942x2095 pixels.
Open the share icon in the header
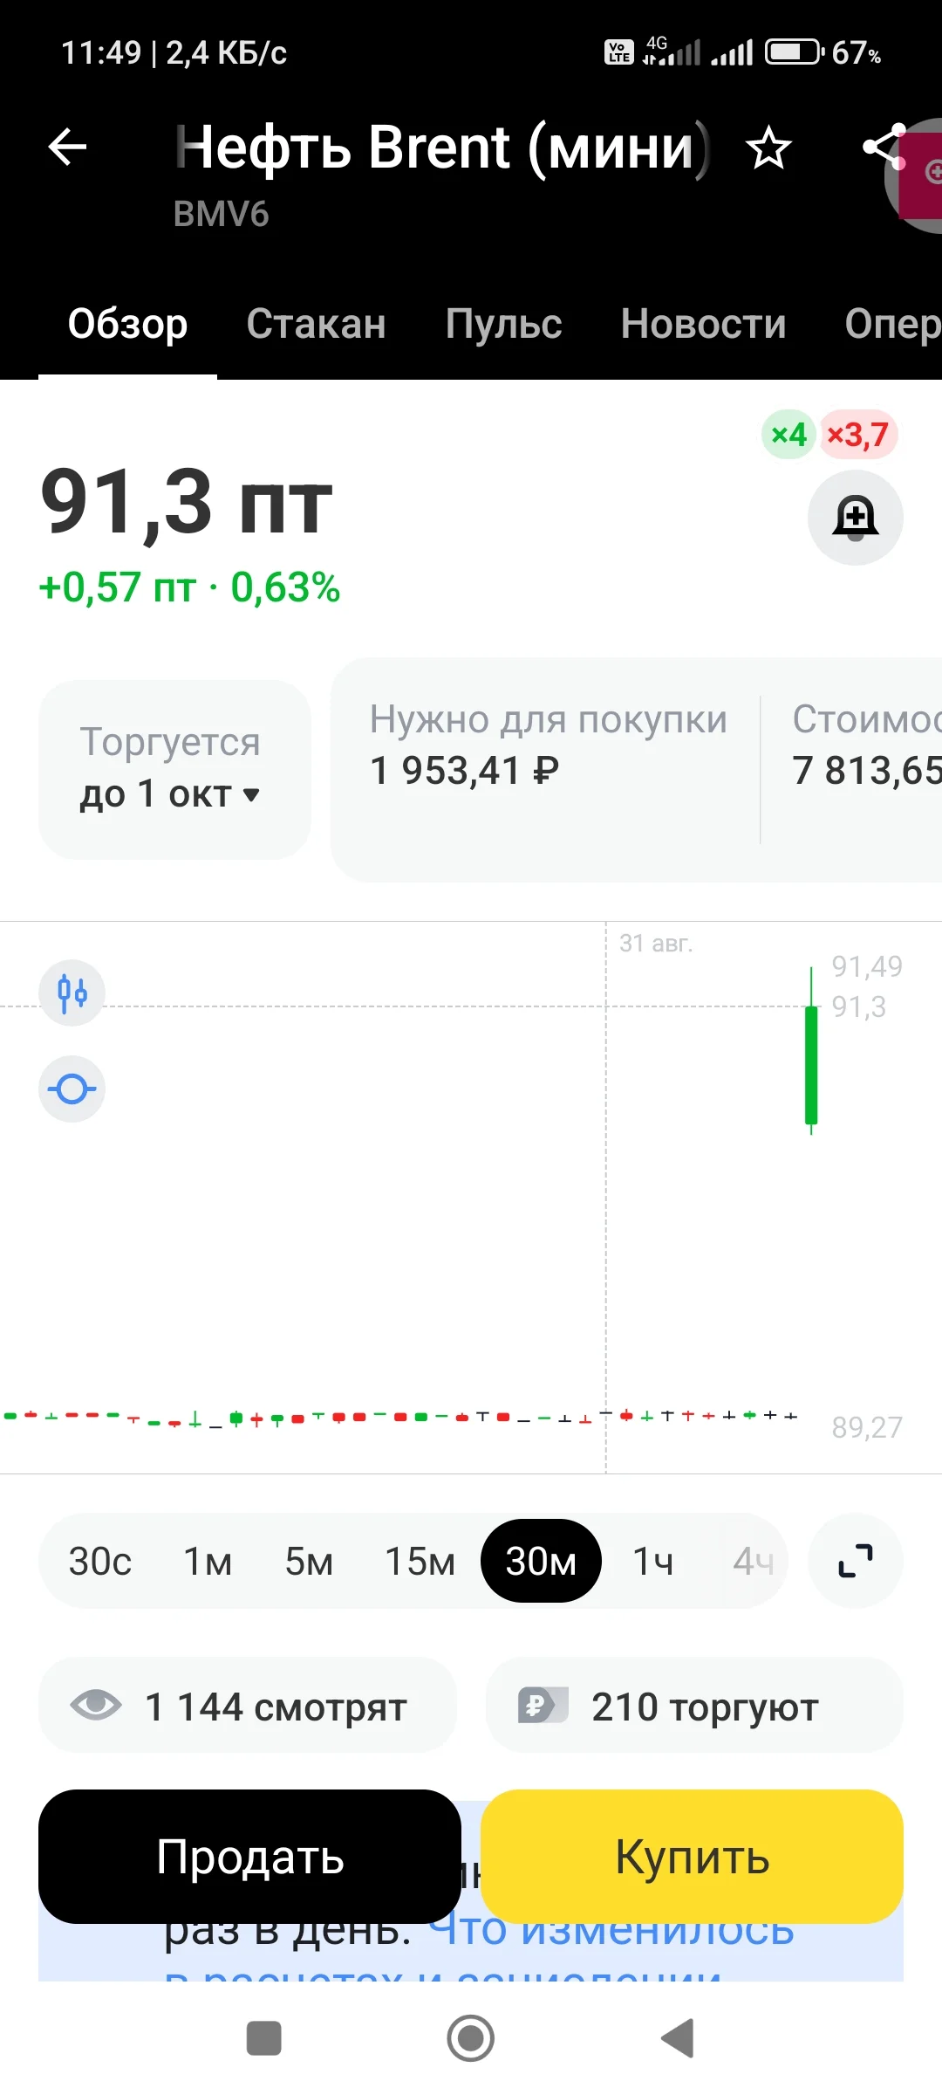click(x=884, y=147)
